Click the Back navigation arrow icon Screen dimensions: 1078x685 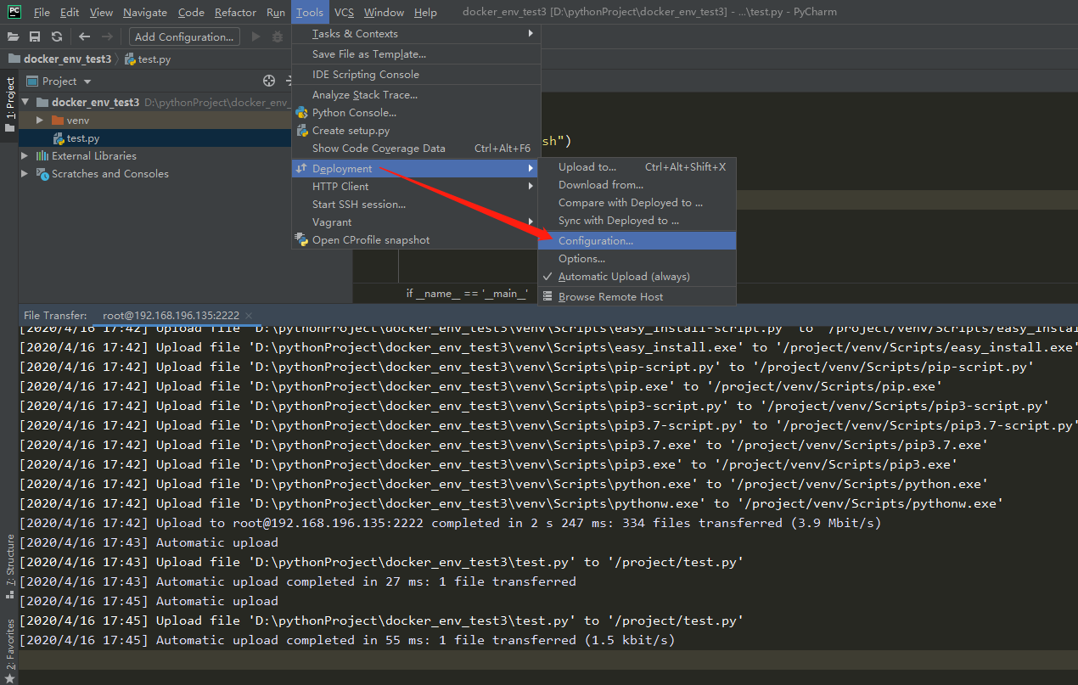pyautogui.click(x=84, y=36)
